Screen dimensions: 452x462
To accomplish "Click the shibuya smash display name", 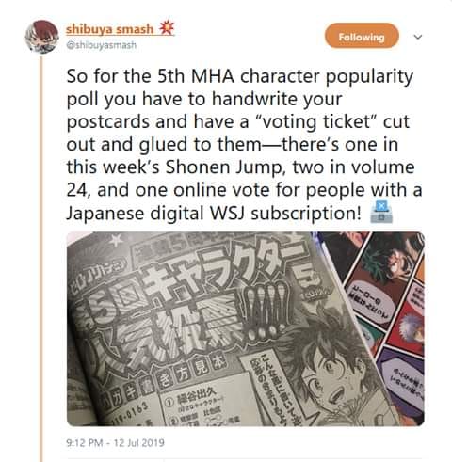I will tap(110, 29).
